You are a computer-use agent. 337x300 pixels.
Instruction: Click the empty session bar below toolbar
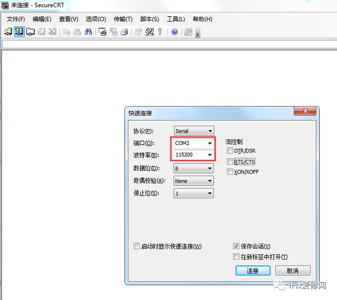[x=170, y=45]
